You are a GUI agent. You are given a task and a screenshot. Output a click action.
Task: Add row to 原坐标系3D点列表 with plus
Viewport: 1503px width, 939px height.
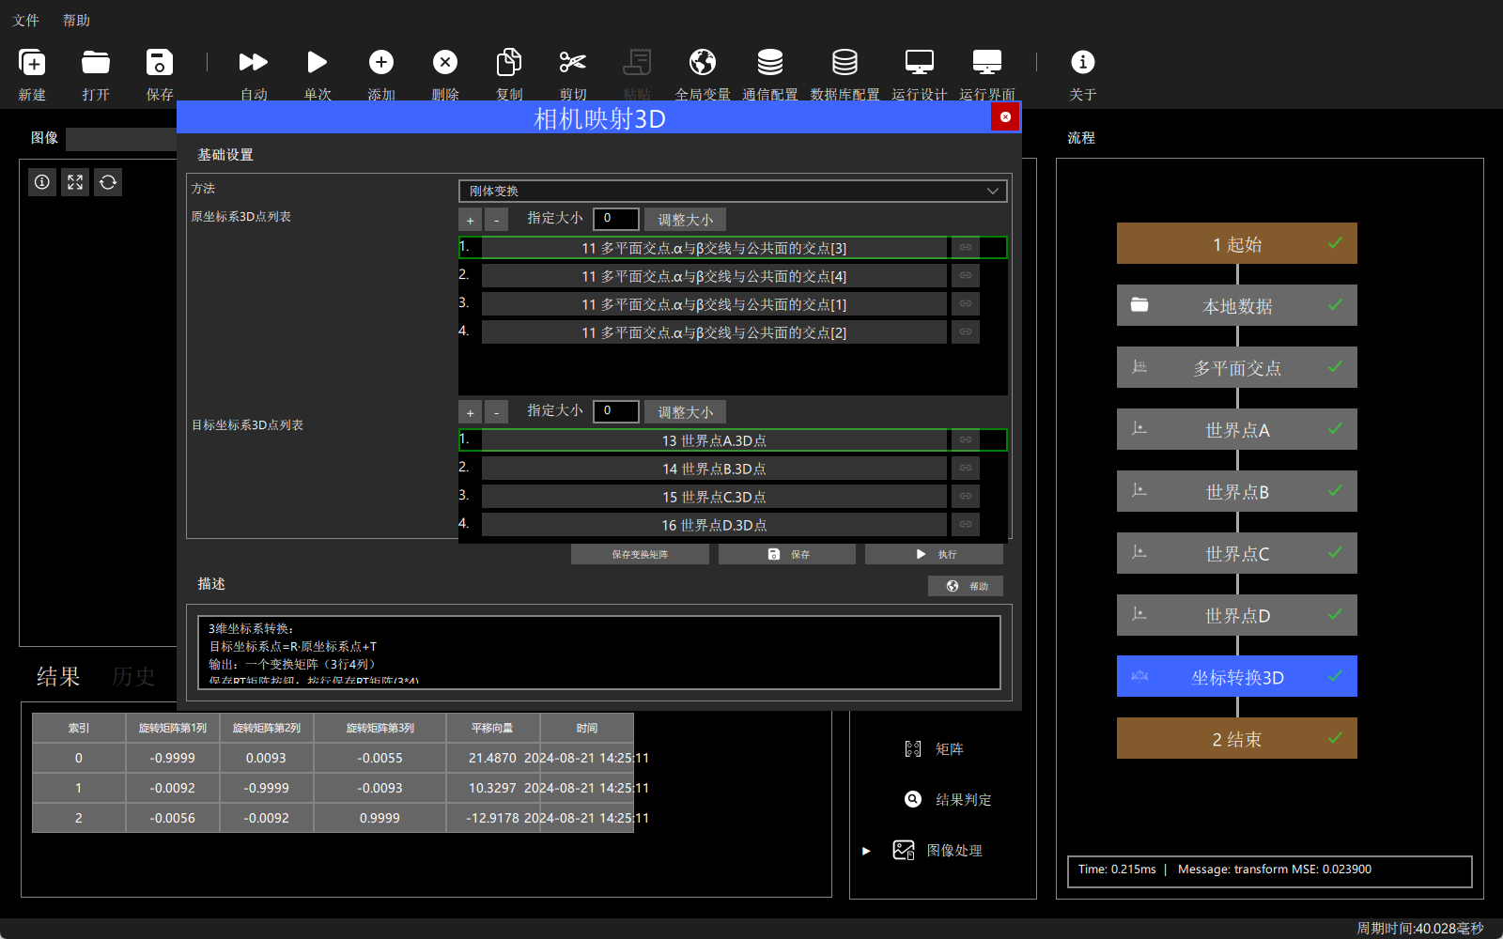coord(471,220)
